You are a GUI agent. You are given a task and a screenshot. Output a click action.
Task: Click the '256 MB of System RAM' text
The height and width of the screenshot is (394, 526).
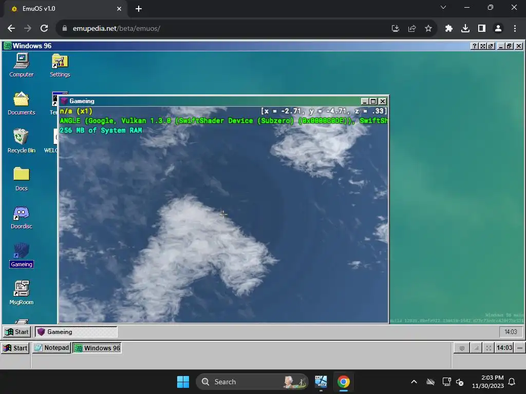pos(101,130)
